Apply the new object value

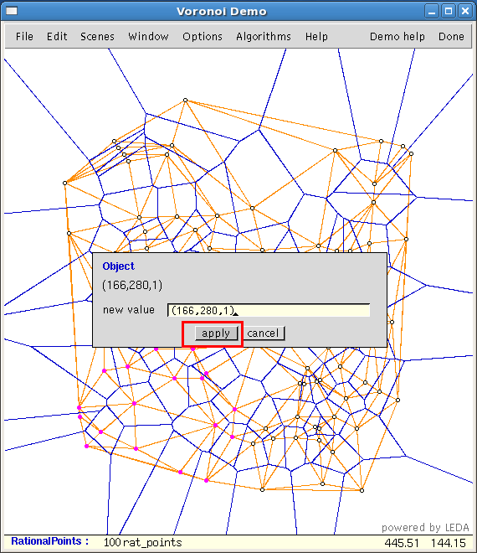pyautogui.click(x=216, y=333)
